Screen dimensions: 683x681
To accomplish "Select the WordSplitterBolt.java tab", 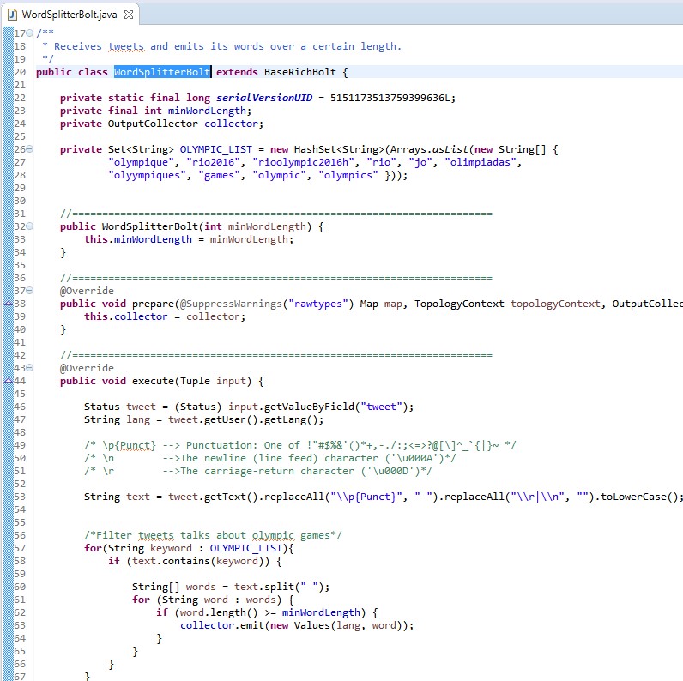I will (x=70, y=15).
